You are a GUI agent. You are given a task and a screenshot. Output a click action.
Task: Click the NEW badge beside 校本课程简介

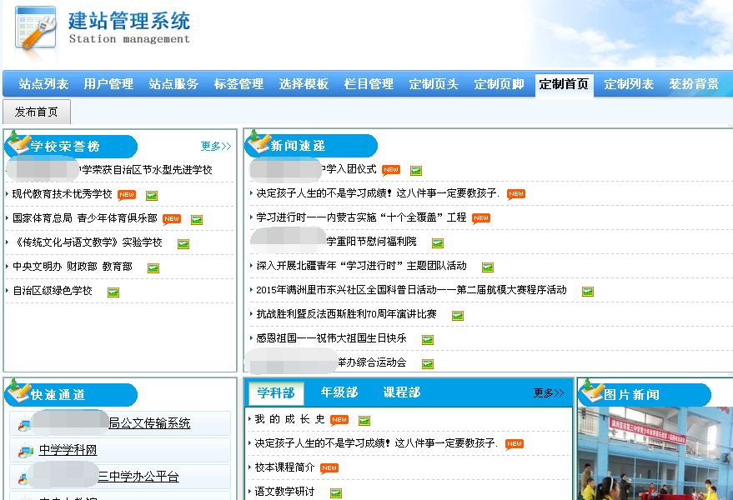pyautogui.click(x=329, y=468)
